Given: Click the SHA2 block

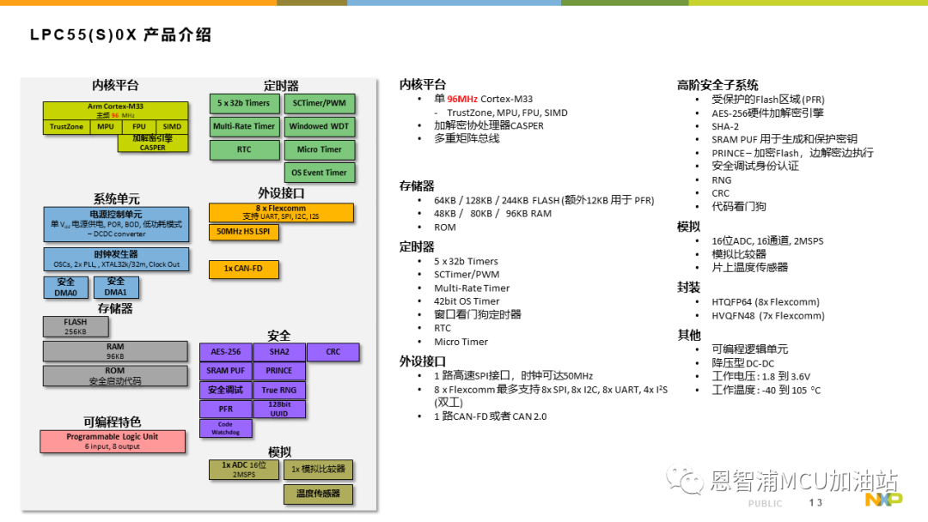Looking at the screenshot, I should point(279,352).
